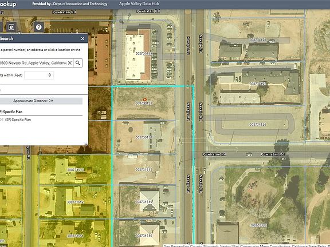The width and height of the screenshot is (330, 247).
Task: Select the yellow-shaded residential parcel near the panel
Action: coord(75,170)
